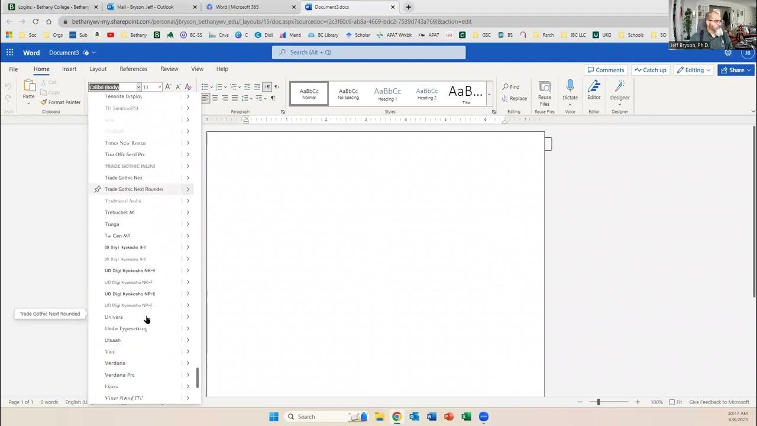The image size is (757, 426).
Task: Open the Editor proofing tool
Action: pos(594,90)
